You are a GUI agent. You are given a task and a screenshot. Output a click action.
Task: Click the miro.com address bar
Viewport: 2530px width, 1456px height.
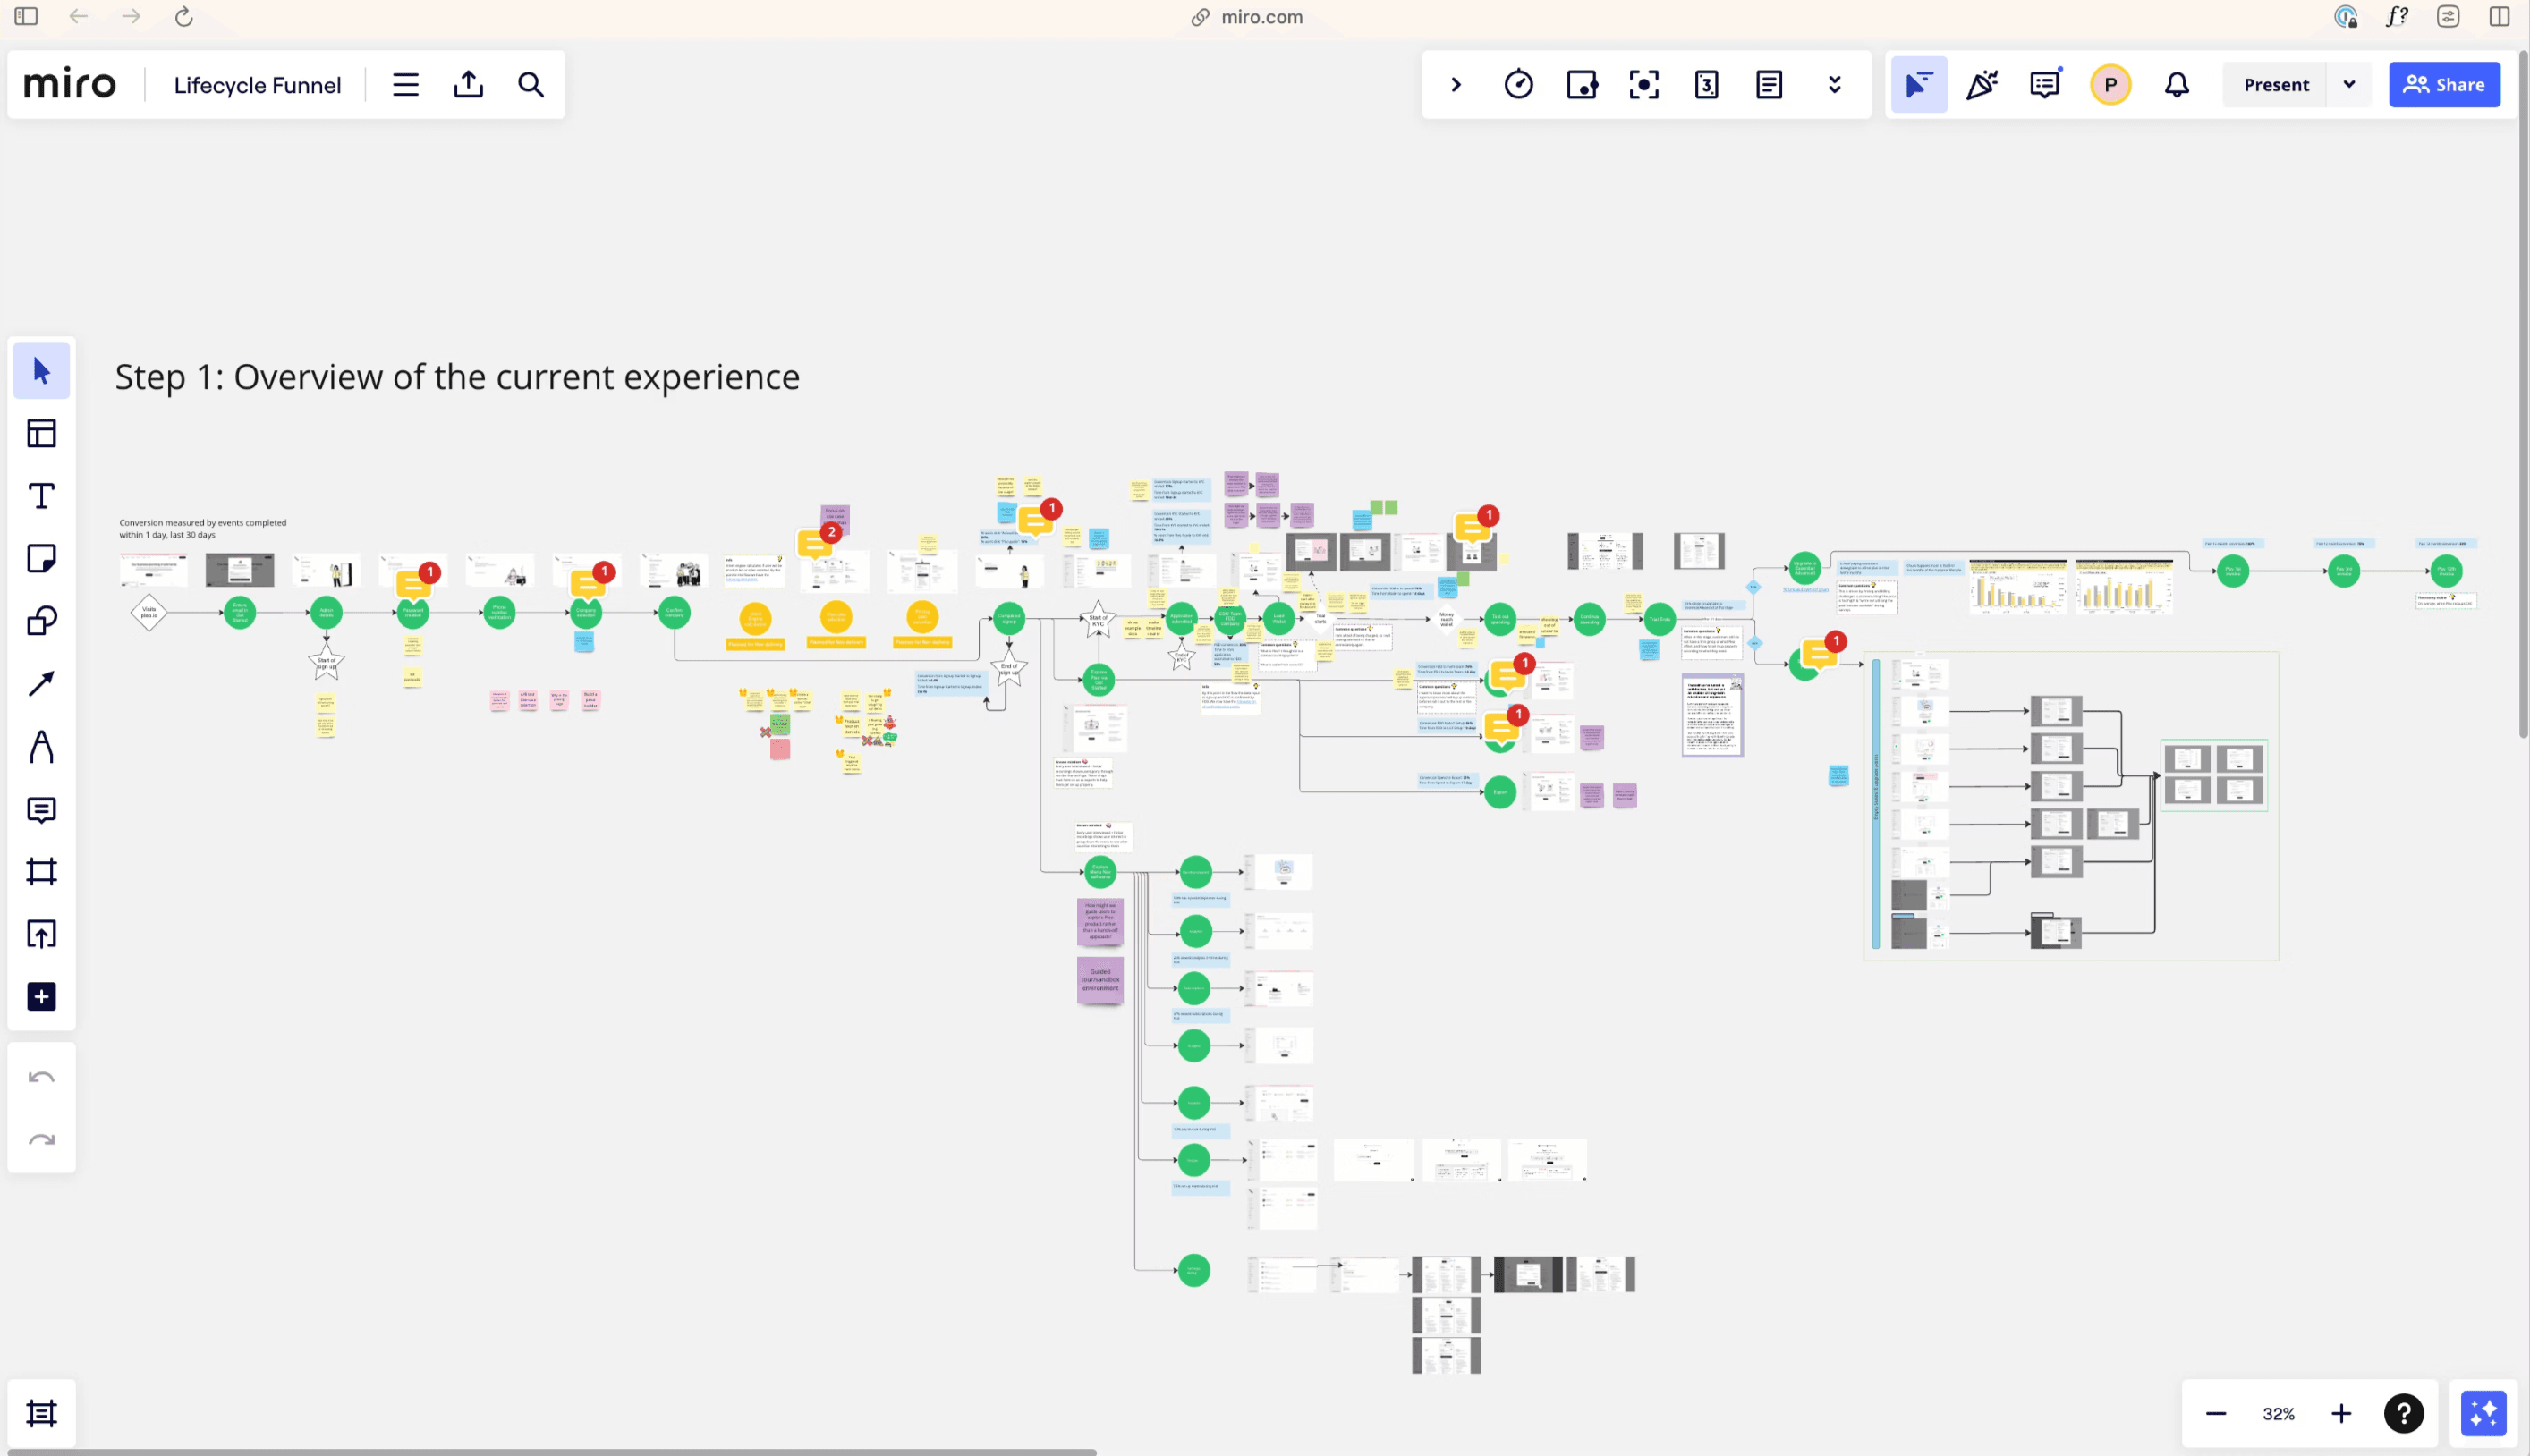[1248, 17]
